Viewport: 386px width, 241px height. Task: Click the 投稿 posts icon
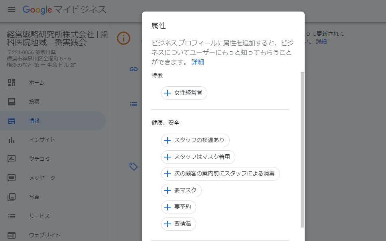coord(12,102)
